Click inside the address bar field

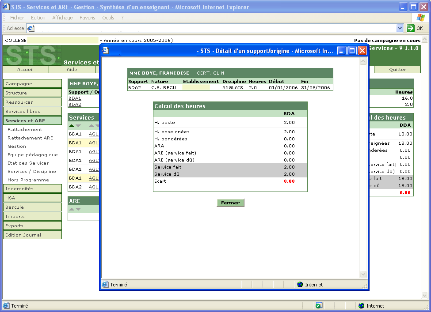(215, 28)
